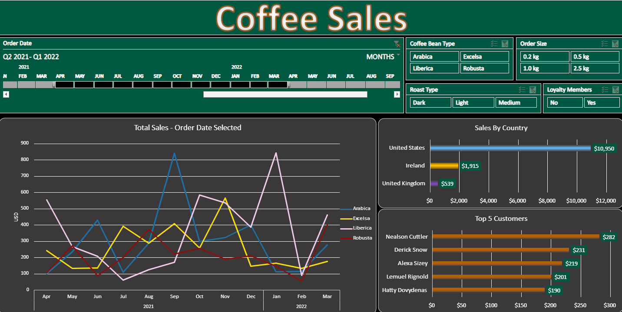This screenshot has height=312, width=622.
Task: Enable multi-select on Roast Type slicer
Action: pyautogui.click(x=522, y=90)
